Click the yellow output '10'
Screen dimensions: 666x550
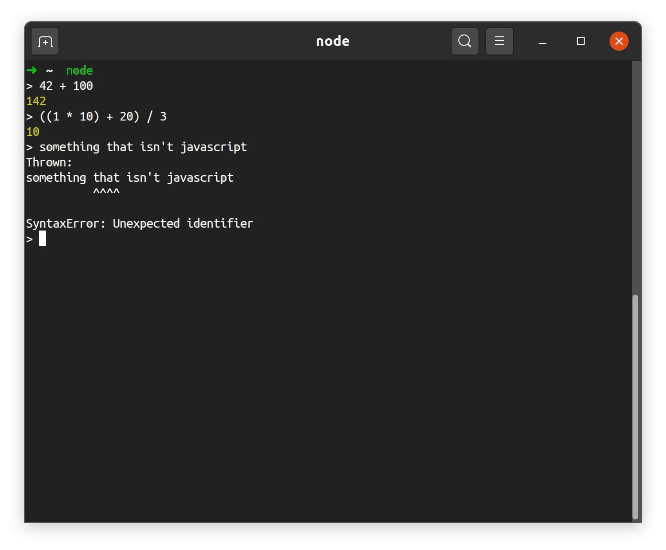point(33,132)
